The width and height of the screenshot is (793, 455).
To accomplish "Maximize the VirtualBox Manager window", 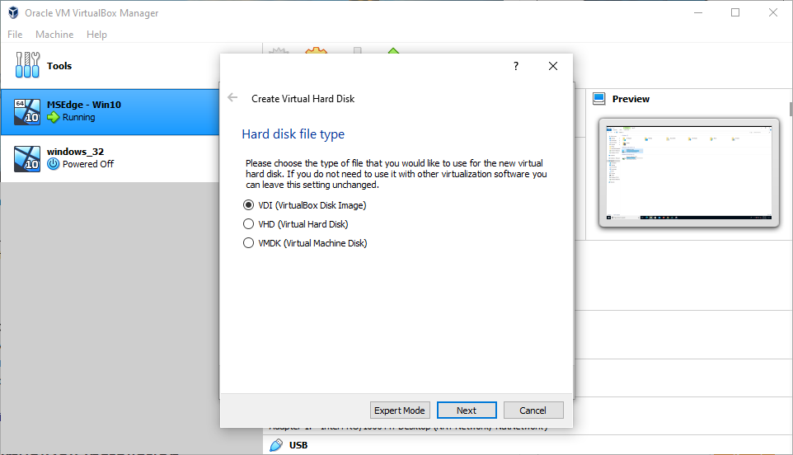I will (x=735, y=12).
